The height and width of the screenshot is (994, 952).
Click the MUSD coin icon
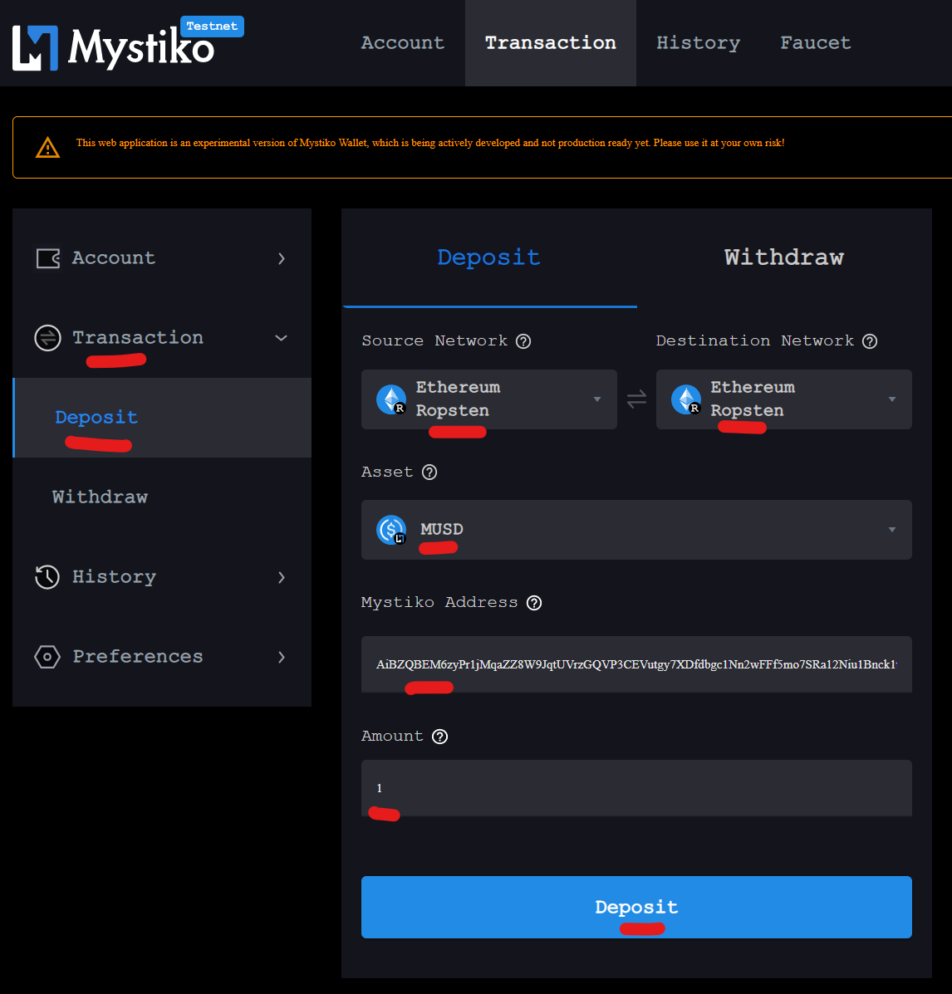click(x=391, y=530)
